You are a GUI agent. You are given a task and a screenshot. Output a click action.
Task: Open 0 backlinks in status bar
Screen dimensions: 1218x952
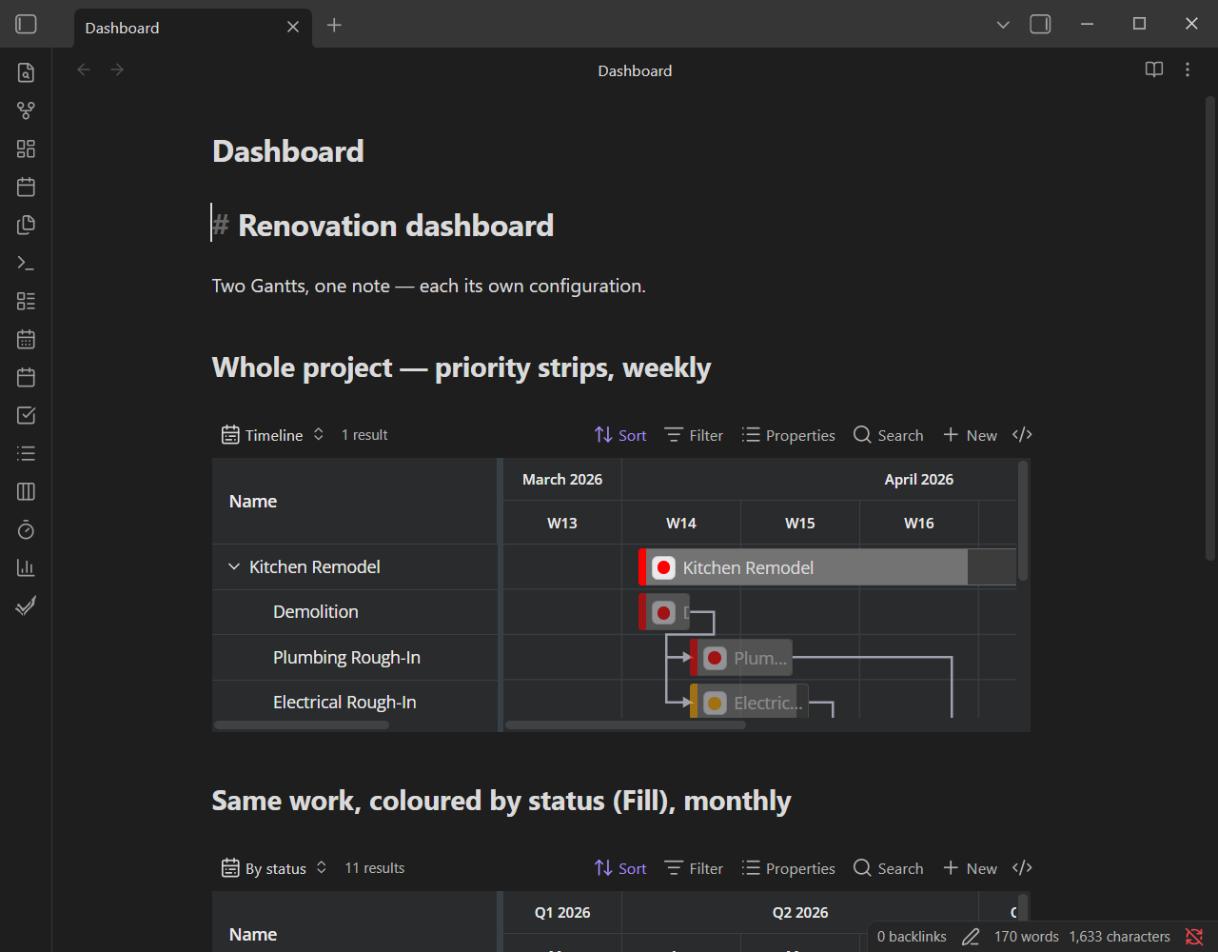point(912,937)
